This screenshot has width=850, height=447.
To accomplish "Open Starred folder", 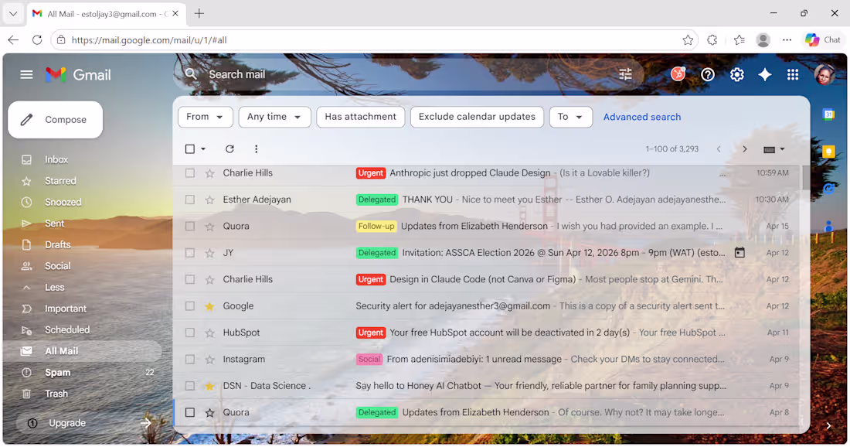I will click(x=60, y=181).
